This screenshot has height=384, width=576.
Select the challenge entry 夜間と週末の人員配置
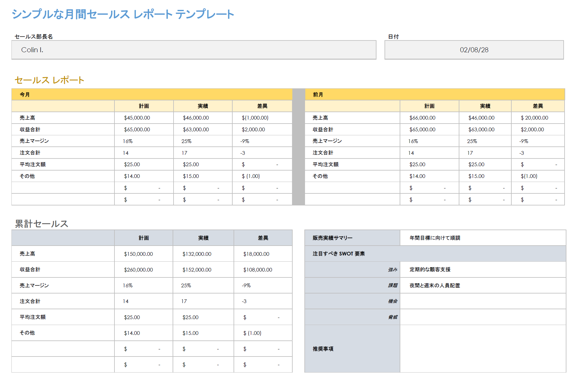435,285
